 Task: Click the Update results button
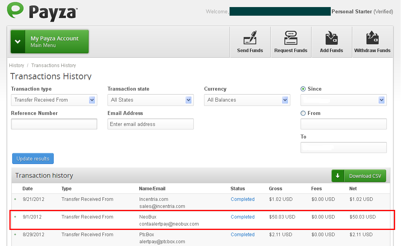pos(33,159)
